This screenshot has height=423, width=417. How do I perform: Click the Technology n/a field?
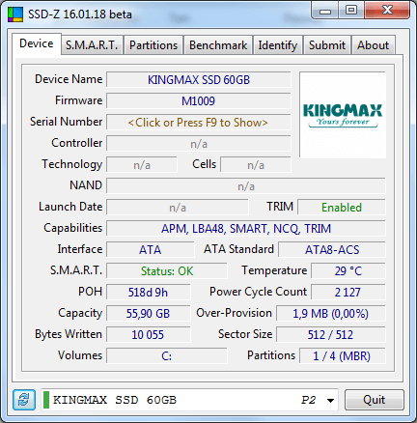pos(142,165)
